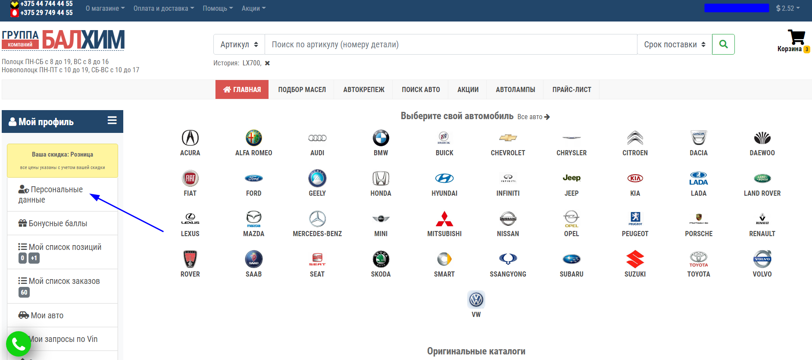Toggle the Мой профиль hamburger menu
Screen dimensions: 812x360
[x=112, y=120]
